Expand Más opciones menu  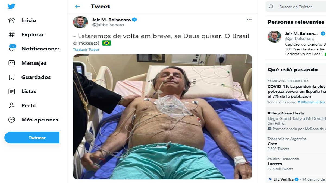(33, 120)
